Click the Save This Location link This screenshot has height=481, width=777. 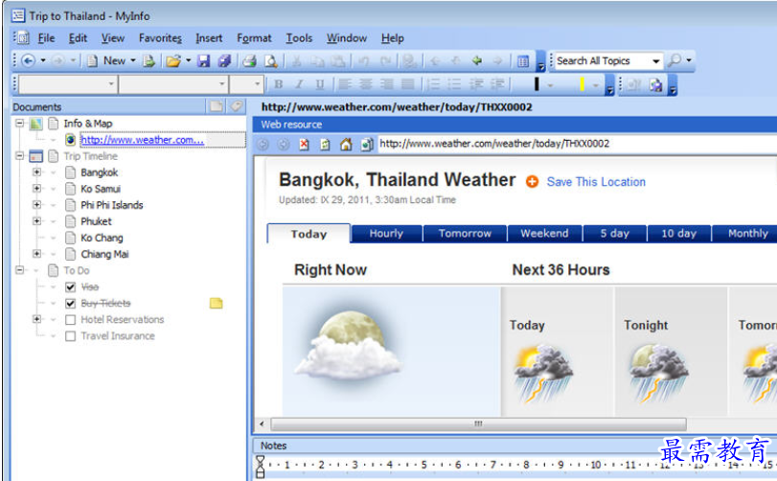[596, 182]
